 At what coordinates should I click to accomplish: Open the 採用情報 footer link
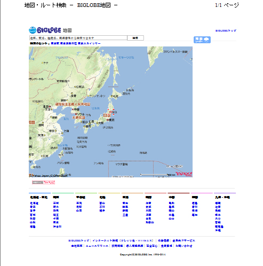click(117, 246)
